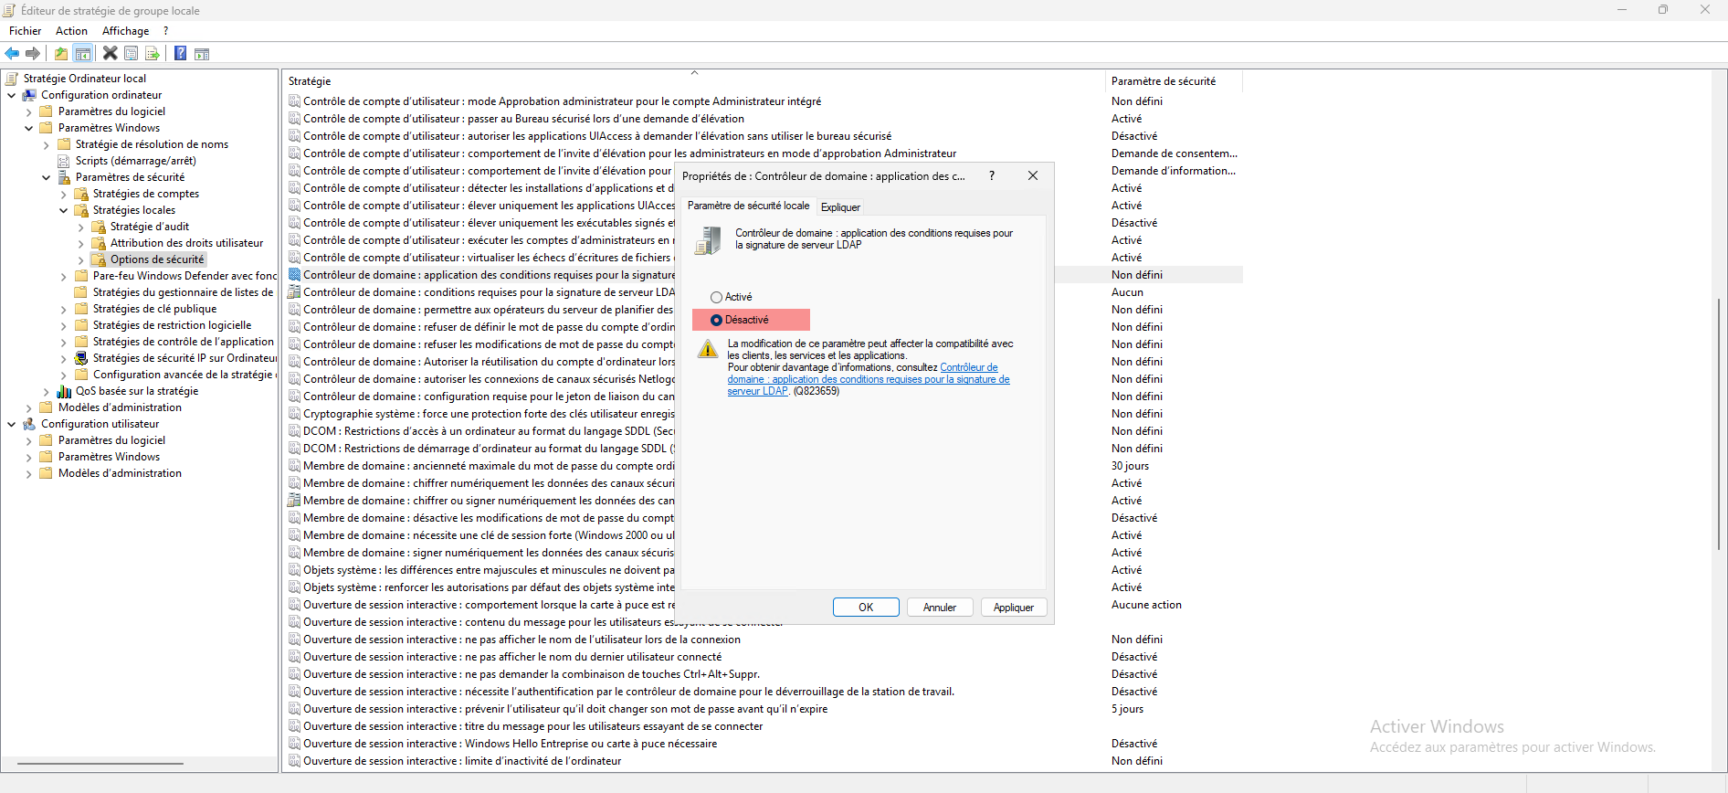The image size is (1728, 793).
Task: Click the Export list toolbar icon
Action: (x=153, y=54)
